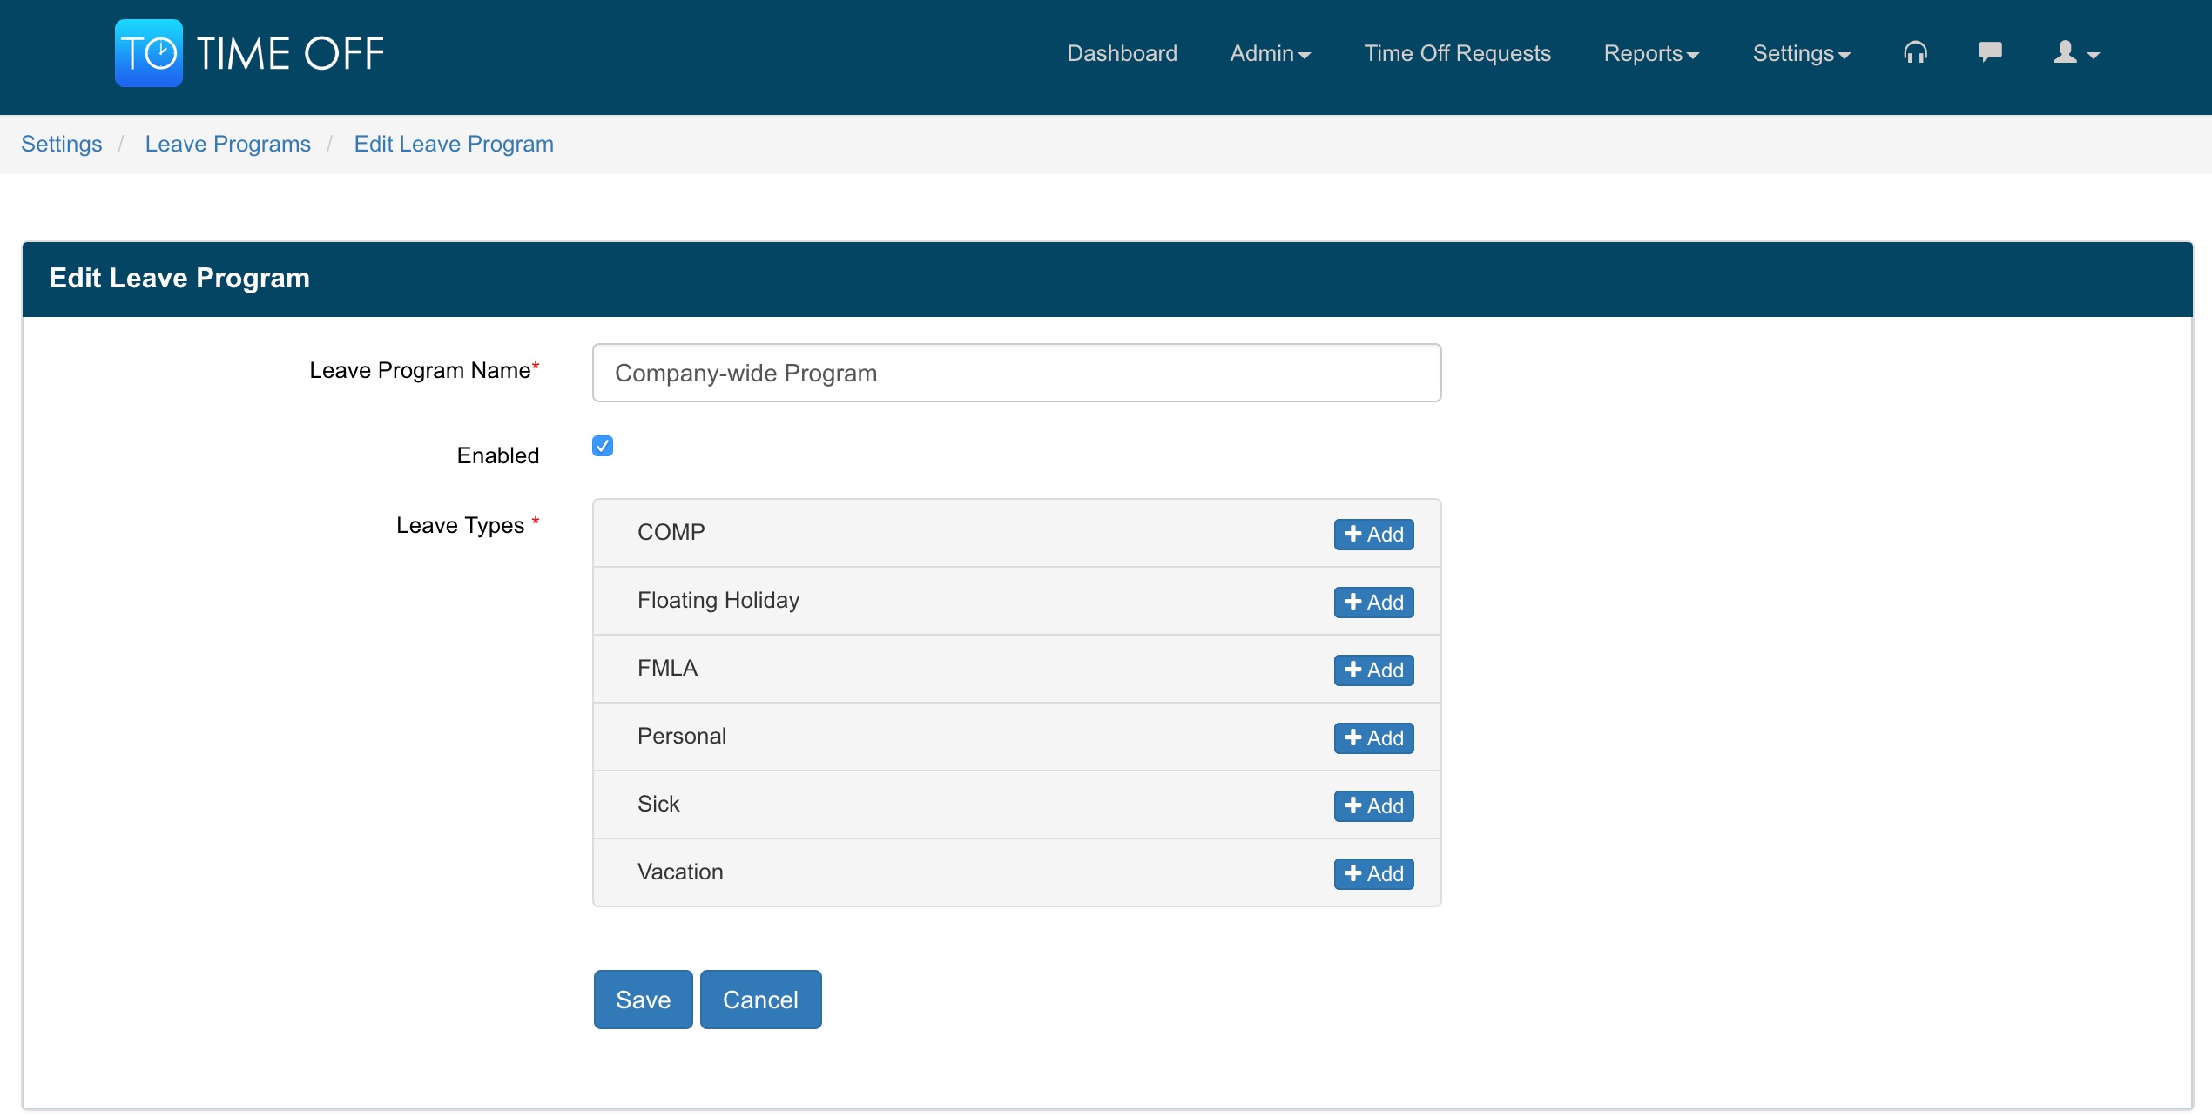Add the Personal leave type
The height and width of the screenshot is (1118, 2212).
point(1373,737)
